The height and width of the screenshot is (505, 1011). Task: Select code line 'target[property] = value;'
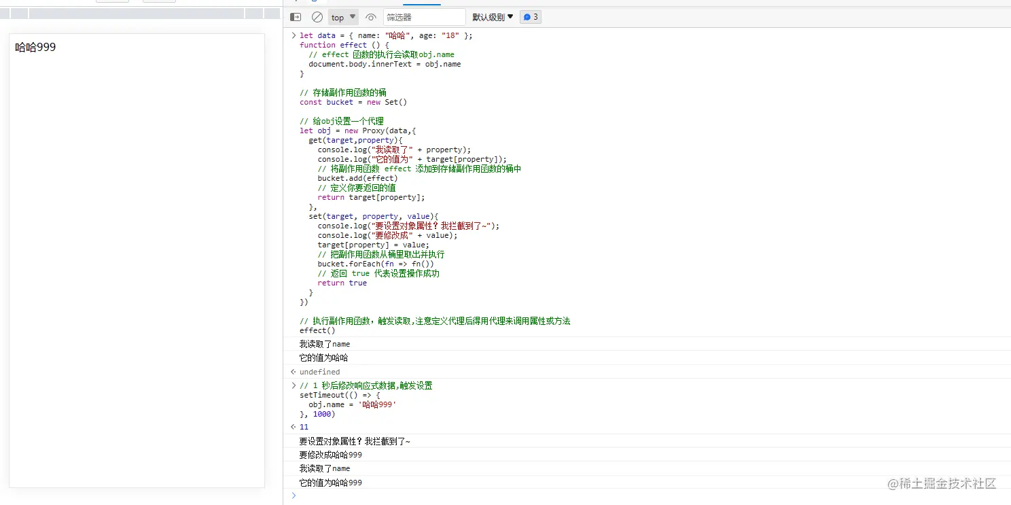[x=373, y=245]
